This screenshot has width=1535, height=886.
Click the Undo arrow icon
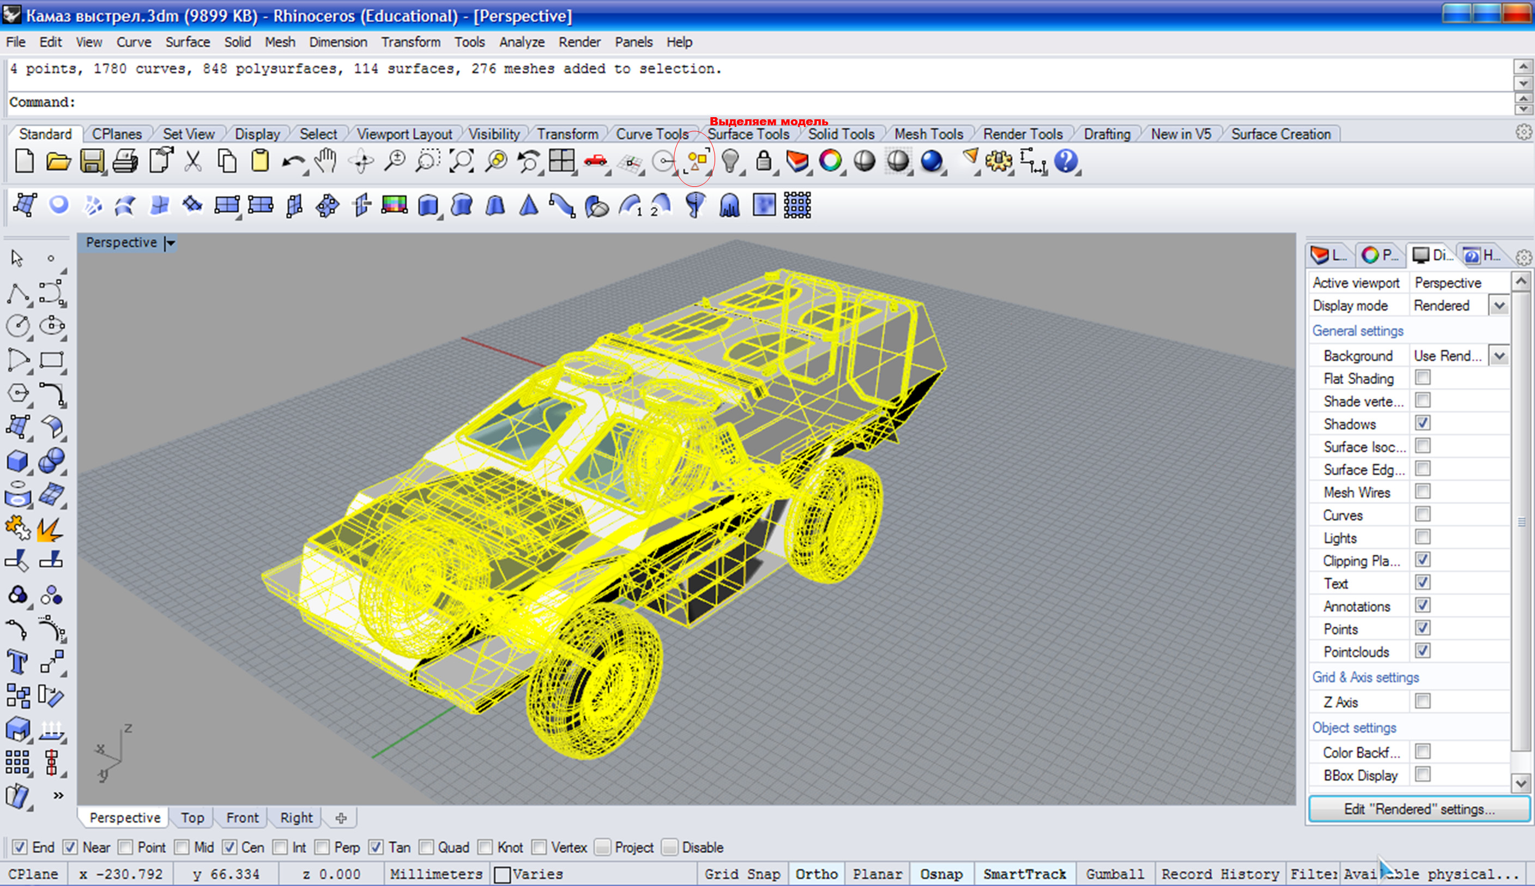pos(293,162)
